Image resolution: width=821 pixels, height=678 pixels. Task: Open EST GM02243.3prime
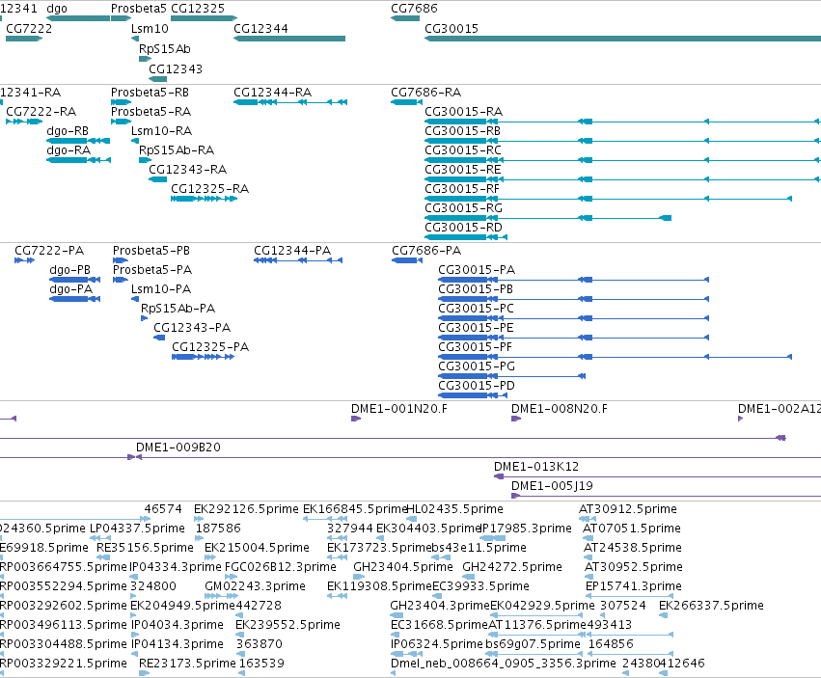(x=255, y=586)
